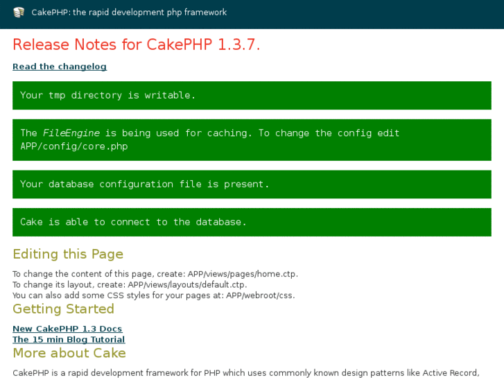The height and width of the screenshot is (378, 504).
Task: Click the FileEngine caching notice
Action: (252, 140)
